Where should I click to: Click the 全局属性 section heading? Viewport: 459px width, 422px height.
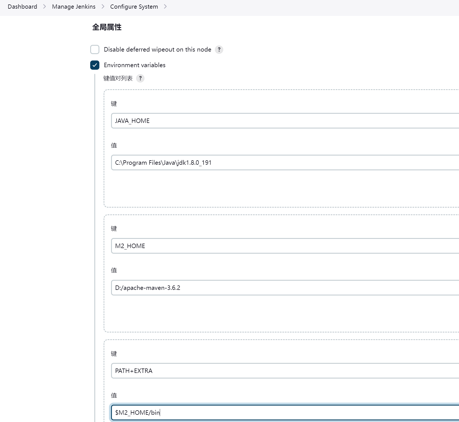[107, 27]
